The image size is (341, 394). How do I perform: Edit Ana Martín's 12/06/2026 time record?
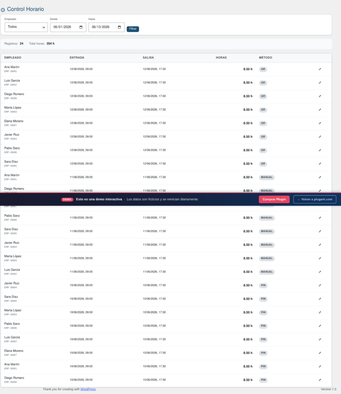(x=320, y=69)
